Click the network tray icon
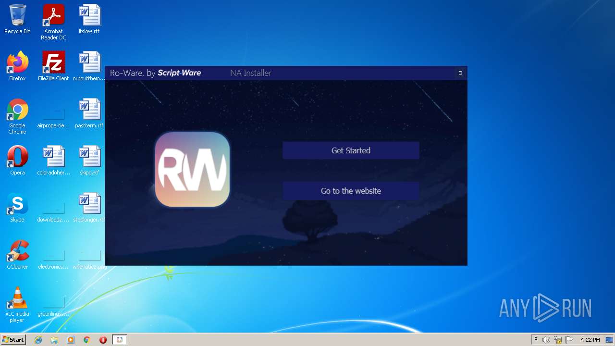The width and height of the screenshot is (615, 346). click(x=558, y=340)
